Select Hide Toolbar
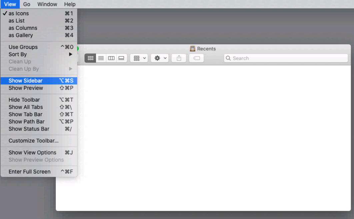 [x=39, y=100]
